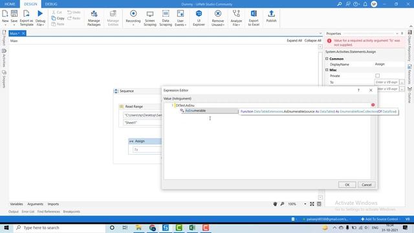Open the Recording tool
414x233 pixels.
point(133,17)
